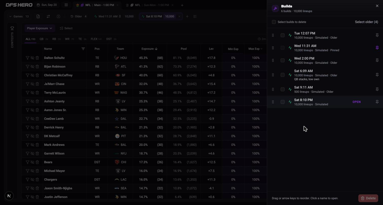Add a new slate tab with plus
The height and width of the screenshot is (205, 383).
(x=182, y=5)
